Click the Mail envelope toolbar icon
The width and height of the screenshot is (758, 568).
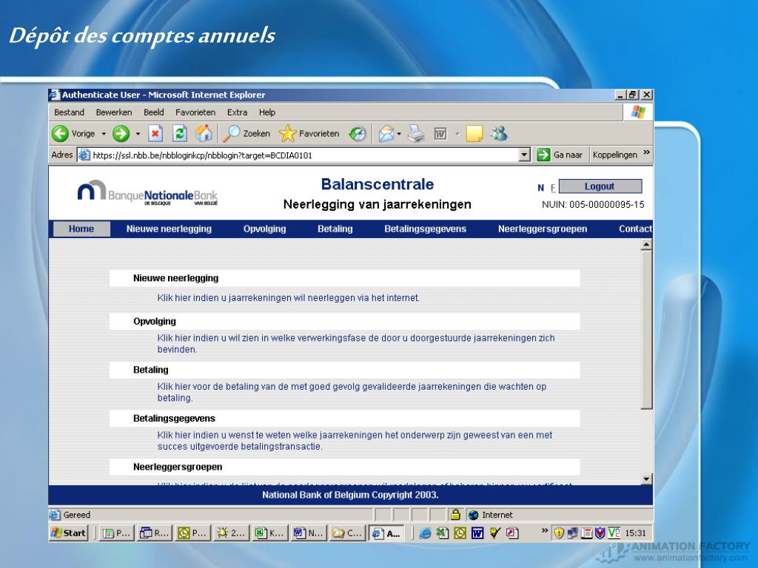coord(386,134)
